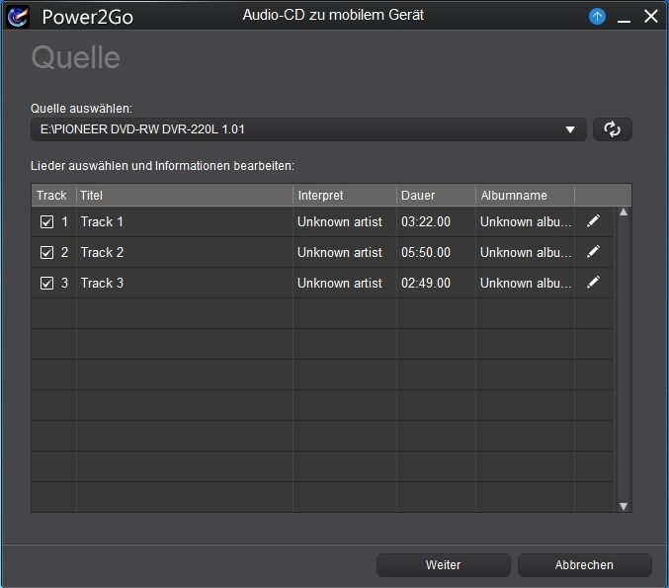Click duration 05:50.00
The height and width of the screenshot is (588, 669).
pyautogui.click(x=426, y=253)
